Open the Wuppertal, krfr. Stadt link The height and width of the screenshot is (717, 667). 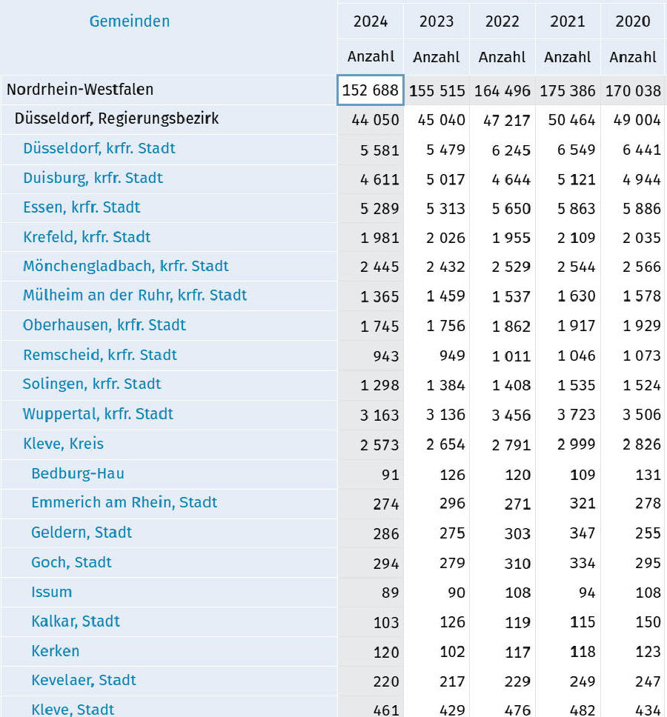pos(98,414)
